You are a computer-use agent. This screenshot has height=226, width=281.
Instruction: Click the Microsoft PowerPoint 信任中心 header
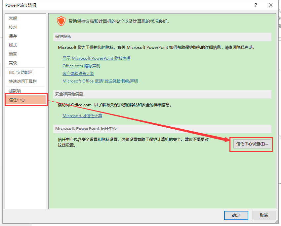162,129
